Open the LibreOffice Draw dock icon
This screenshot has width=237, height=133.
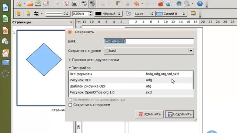pyautogui.click(x=5, y=53)
